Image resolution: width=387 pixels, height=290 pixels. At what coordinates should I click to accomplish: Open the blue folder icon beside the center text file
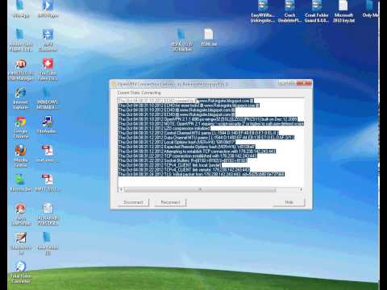(182, 39)
